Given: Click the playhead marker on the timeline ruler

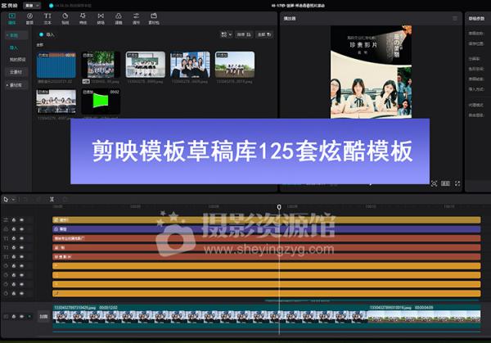Looking at the screenshot, I should (279, 207).
